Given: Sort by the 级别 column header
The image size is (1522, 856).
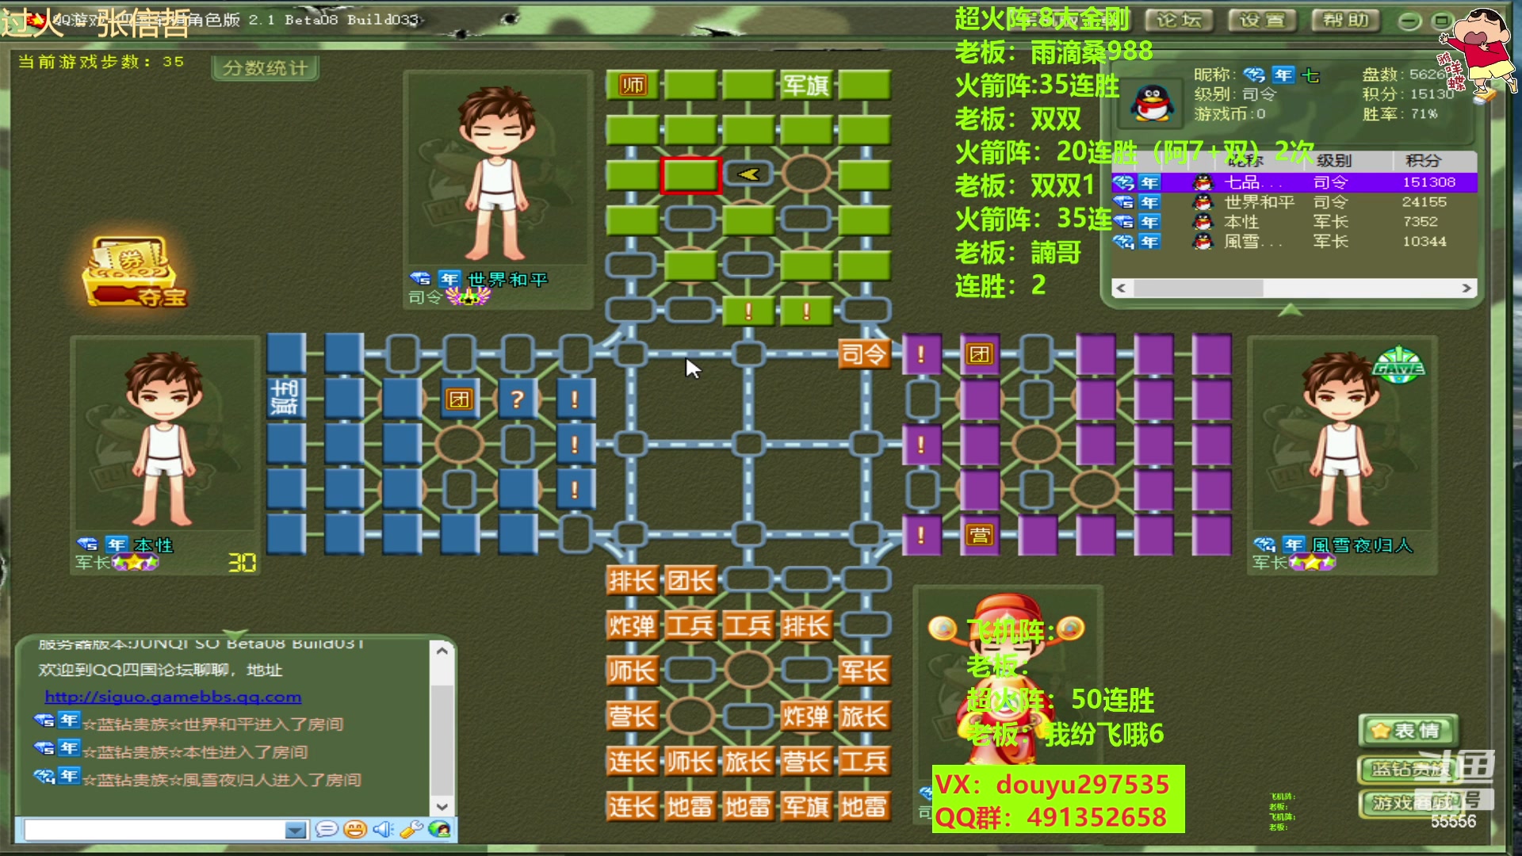Looking at the screenshot, I should 1334,161.
